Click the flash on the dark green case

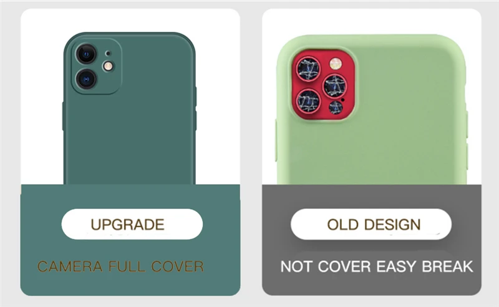(x=108, y=66)
